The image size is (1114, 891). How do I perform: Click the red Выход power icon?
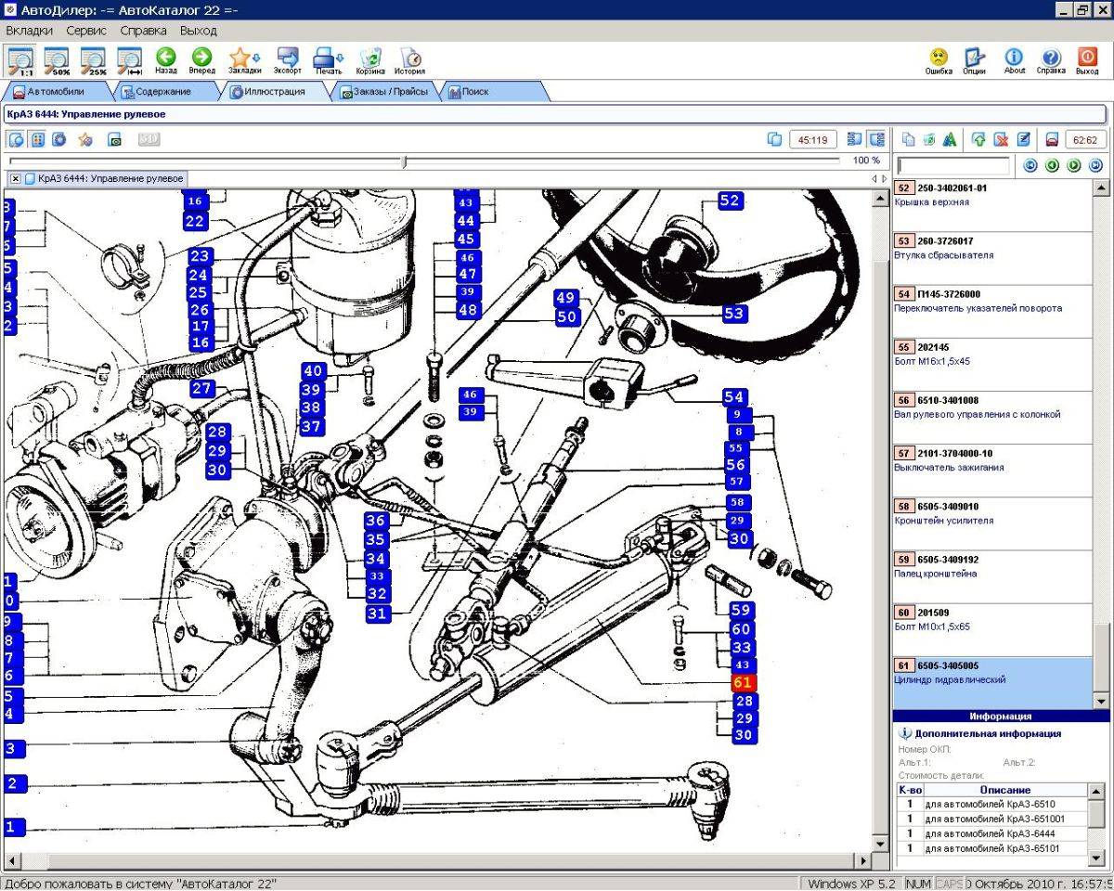point(1087,60)
